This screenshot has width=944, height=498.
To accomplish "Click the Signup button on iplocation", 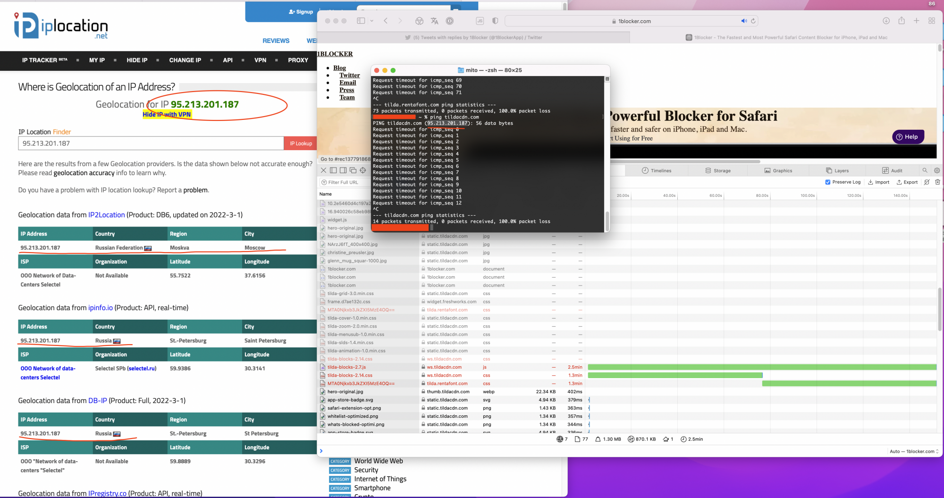I will 301,12.
